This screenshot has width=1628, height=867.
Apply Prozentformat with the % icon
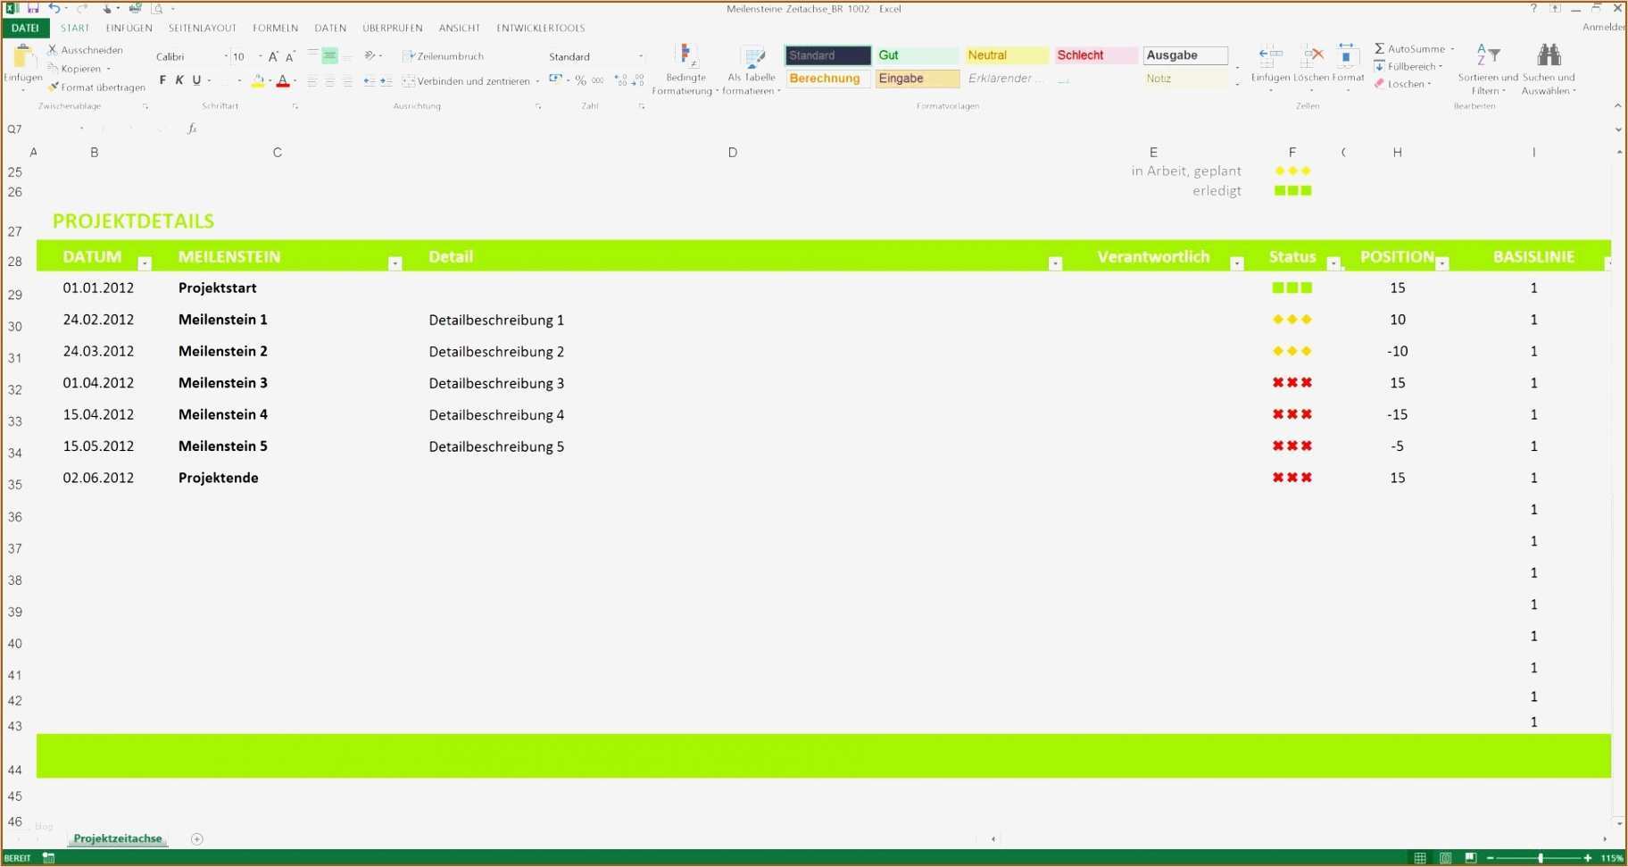(581, 80)
